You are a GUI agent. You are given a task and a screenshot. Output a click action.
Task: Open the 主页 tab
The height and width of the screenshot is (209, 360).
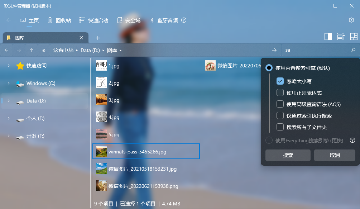pos(29,20)
